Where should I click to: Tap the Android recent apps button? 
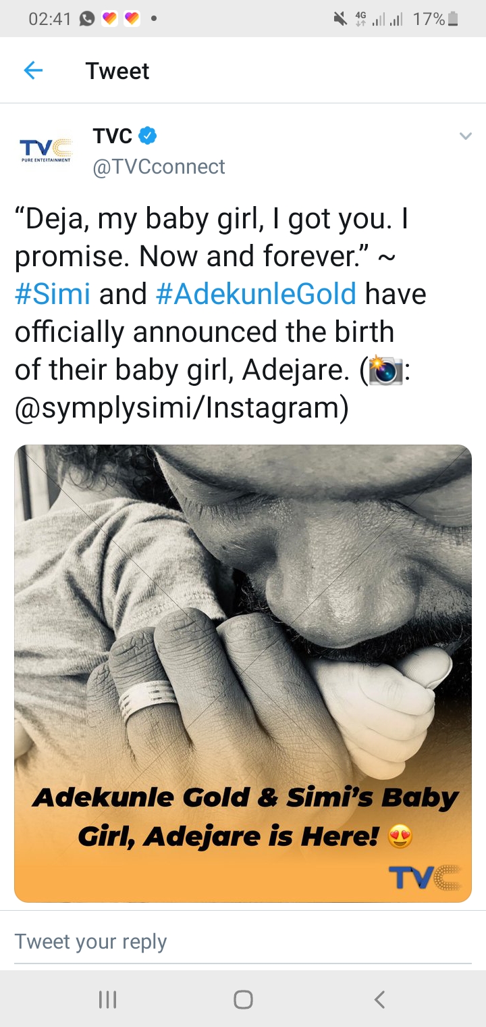pos(108,999)
